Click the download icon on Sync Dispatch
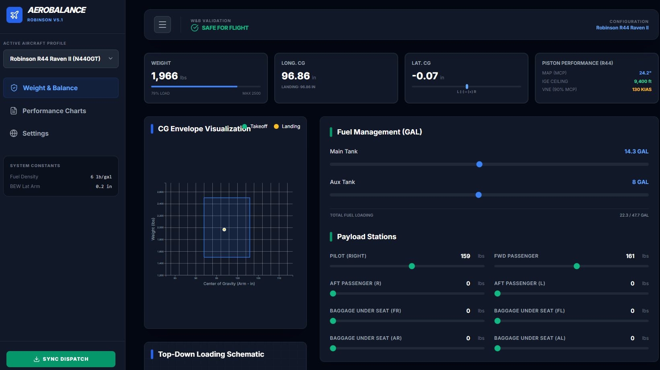 pos(37,359)
